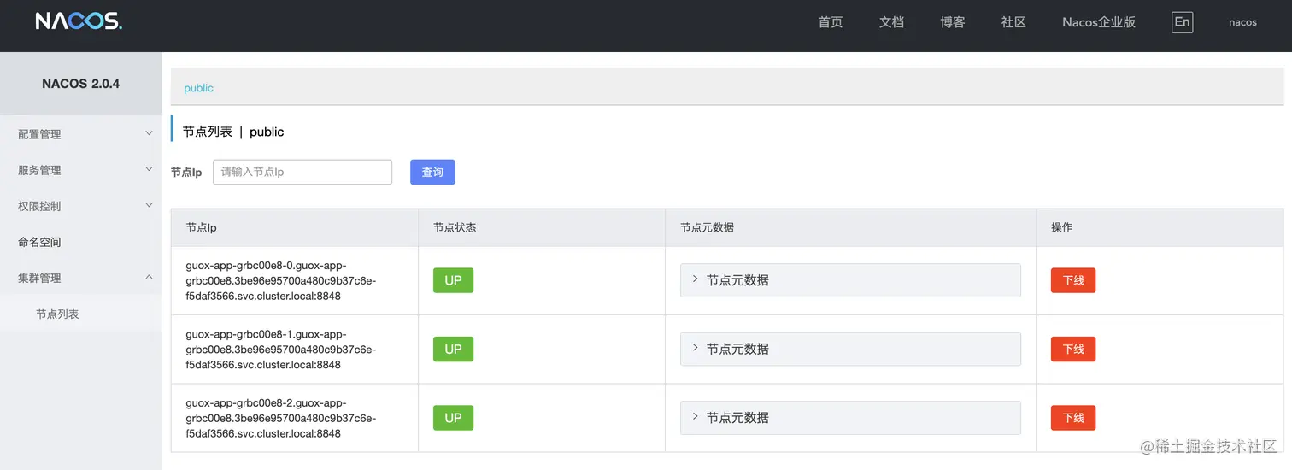Click the NACOS 2.0.4 version label
Image resolution: width=1292 pixels, height=470 pixels.
pos(80,84)
